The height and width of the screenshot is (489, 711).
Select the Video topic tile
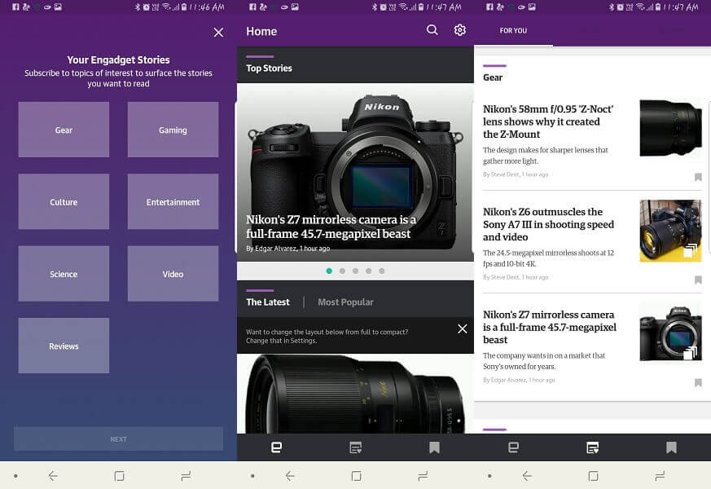pyautogui.click(x=173, y=274)
